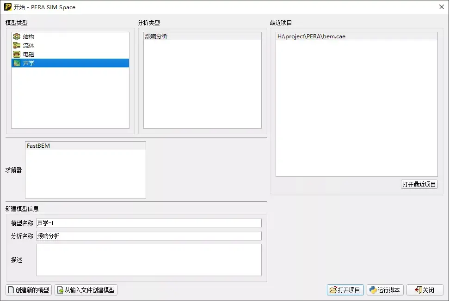The image size is (449, 301).
Task: Select the 流体 (Fluid) model type icon
Action: point(17,45)
